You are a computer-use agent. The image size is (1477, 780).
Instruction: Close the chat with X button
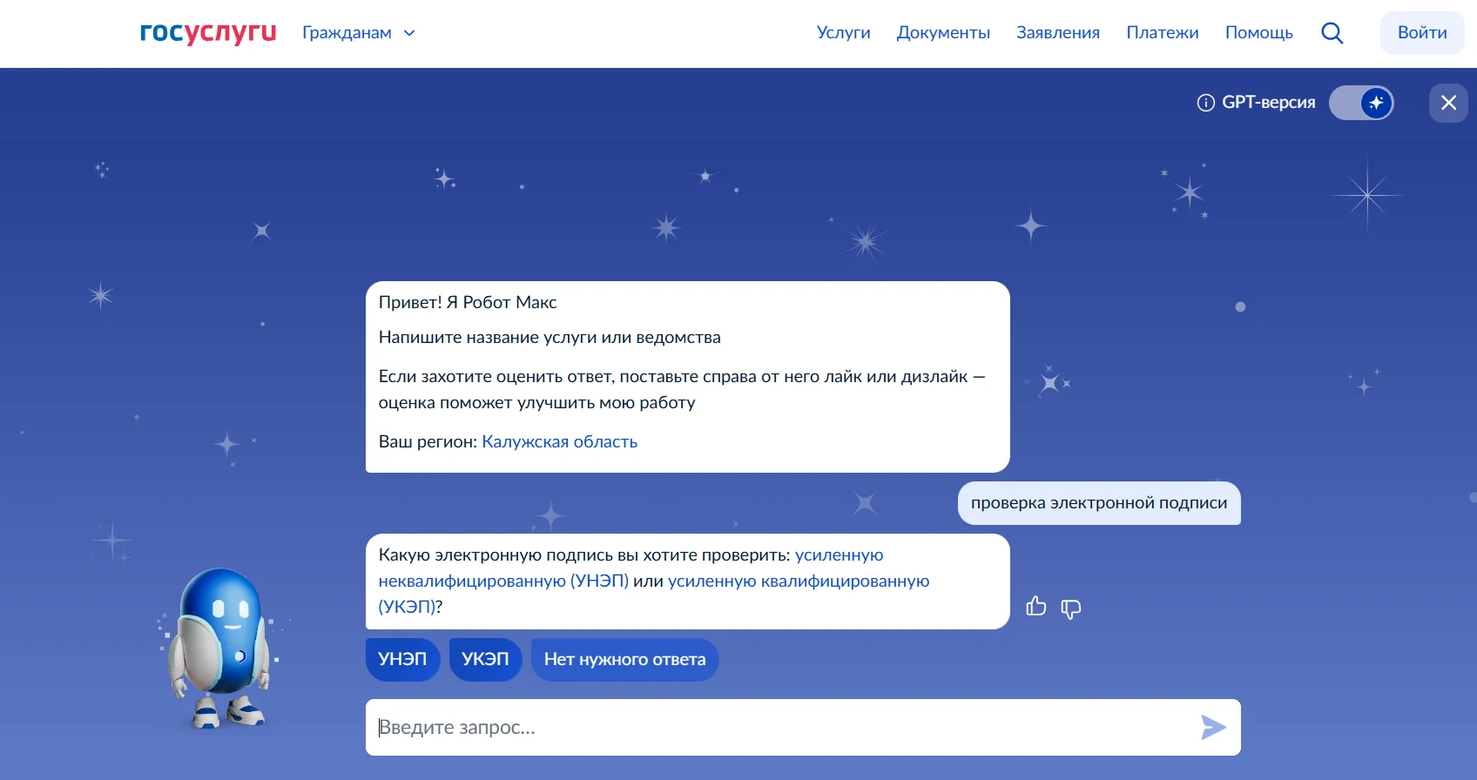(1448, 103)
